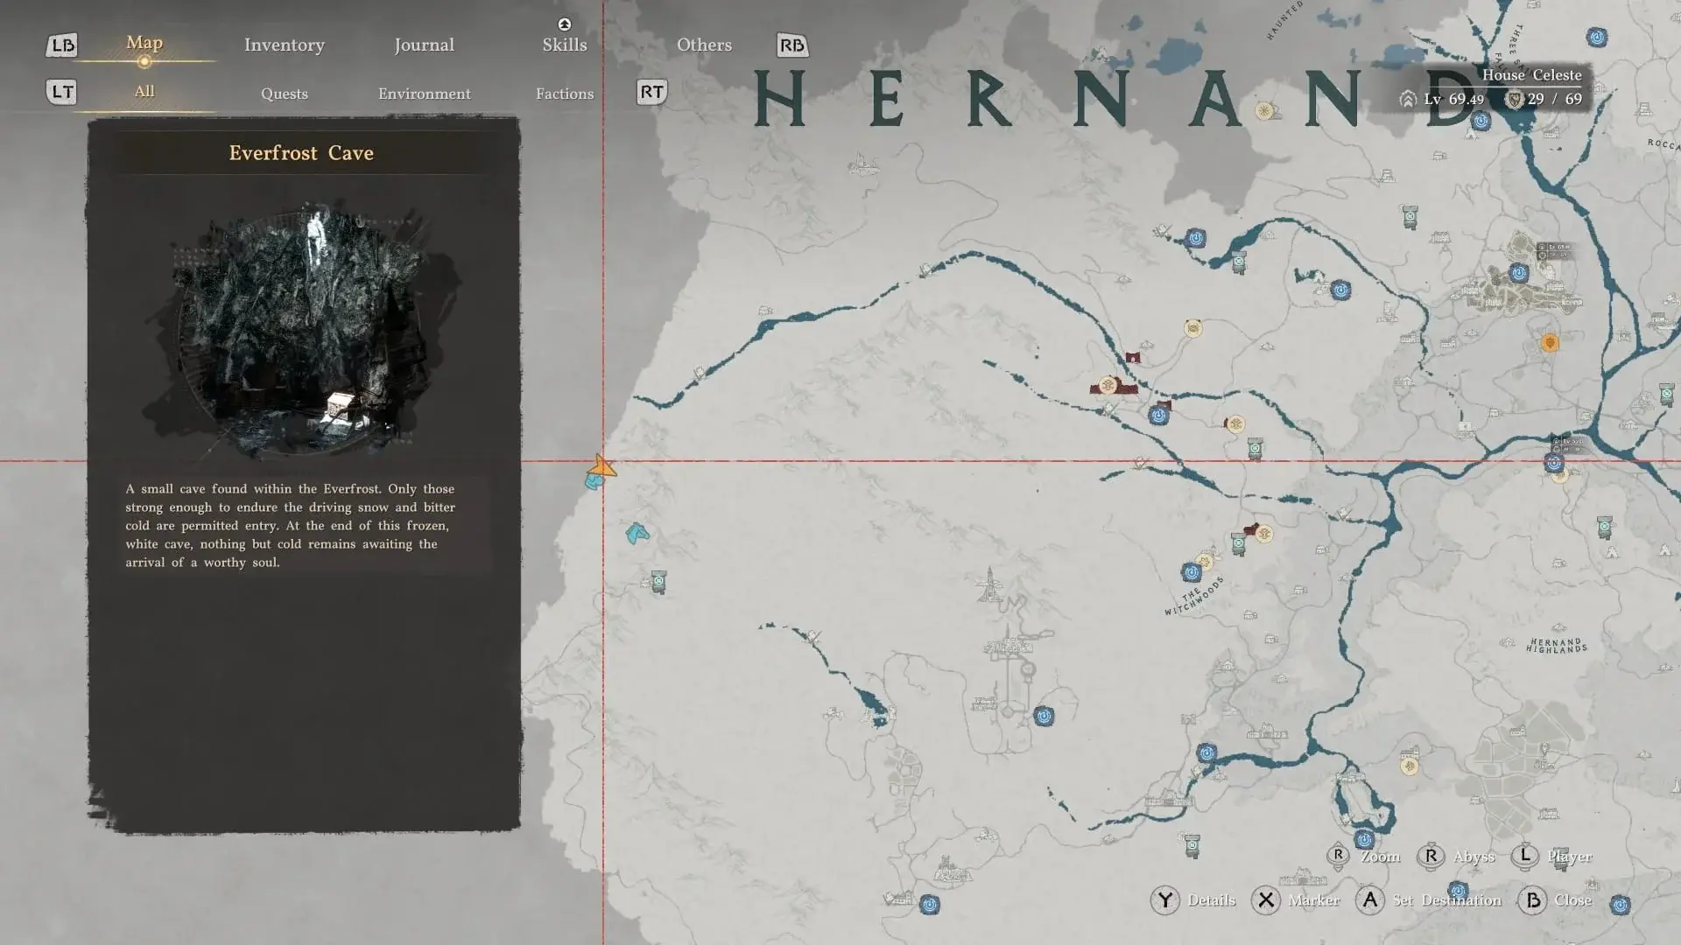Click the LB bumper icon
1681x945 pixels.
[61, 45]
